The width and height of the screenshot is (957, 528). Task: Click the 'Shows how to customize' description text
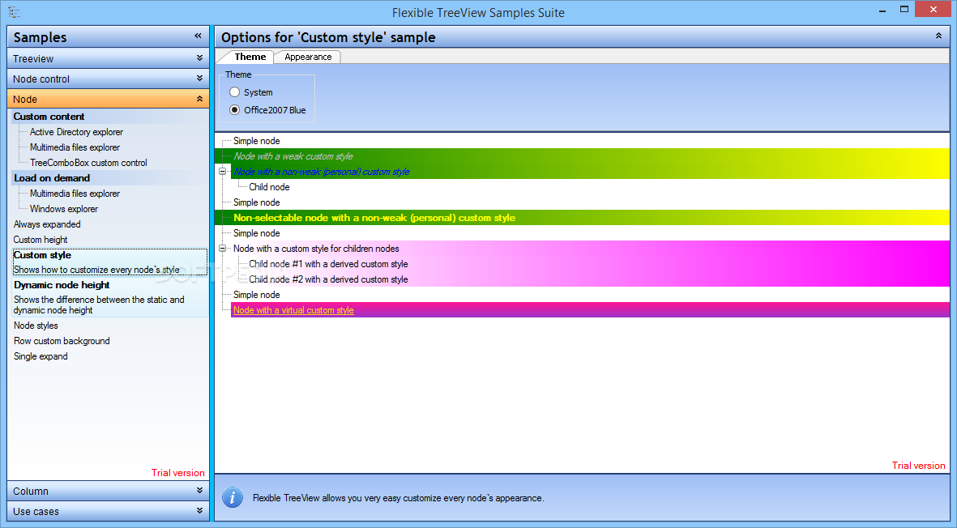point(96,270)
